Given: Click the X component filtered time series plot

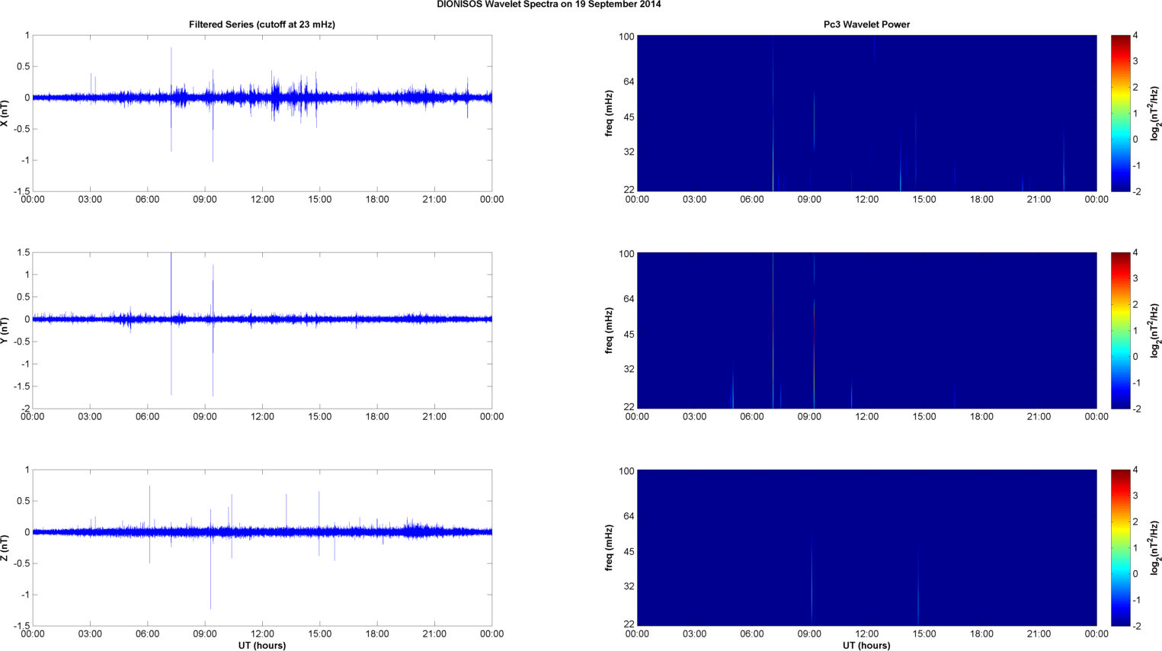Looking at the screenshot, I should point(262,114).
